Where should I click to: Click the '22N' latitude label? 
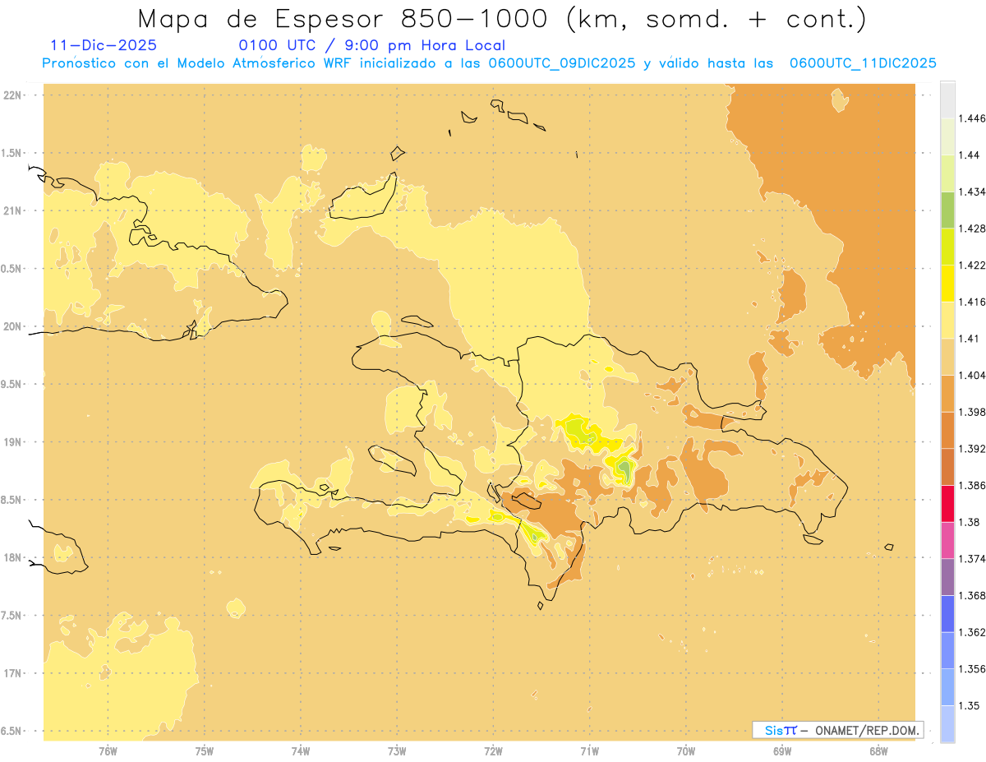[x=13, y=95]
